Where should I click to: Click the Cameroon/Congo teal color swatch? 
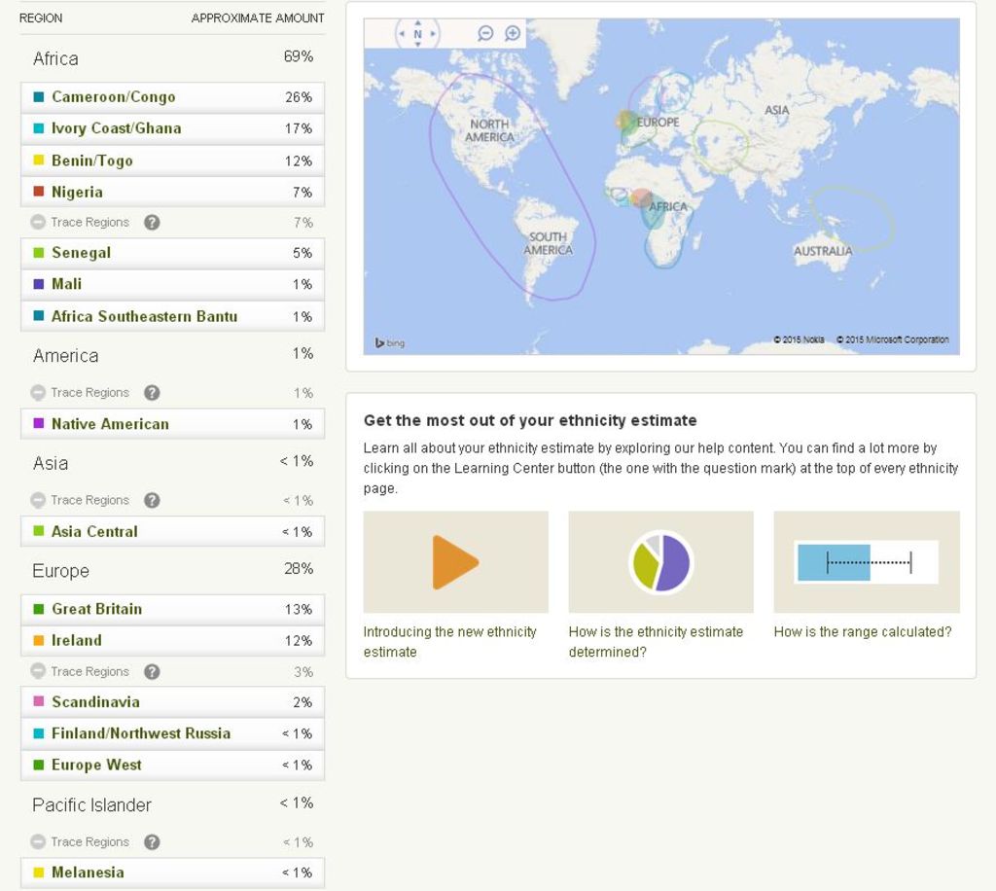(x=39, y=97)
